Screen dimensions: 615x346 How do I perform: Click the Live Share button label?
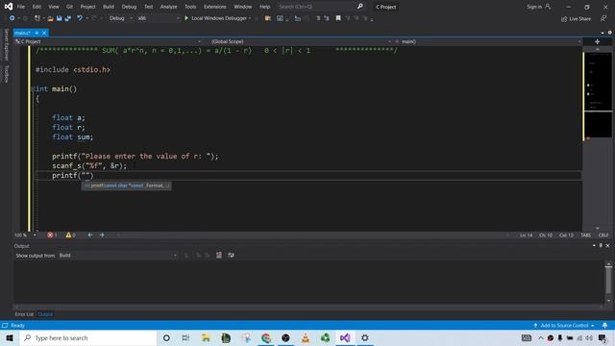[579, 19]
